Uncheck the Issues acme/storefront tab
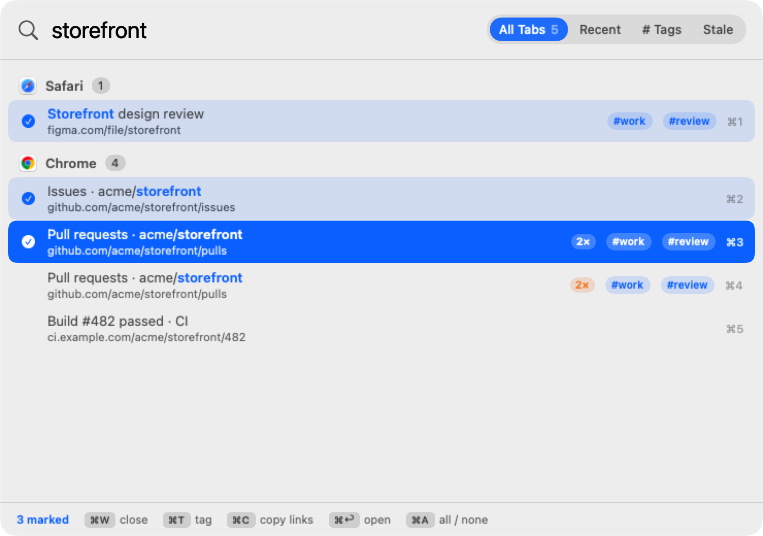The height and width of the screenshot is (536, 763). click(x=28, y=198)
